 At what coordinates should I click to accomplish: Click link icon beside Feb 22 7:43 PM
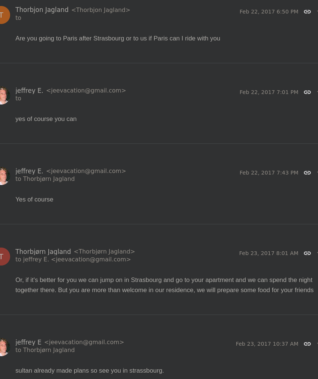point(307,173)
